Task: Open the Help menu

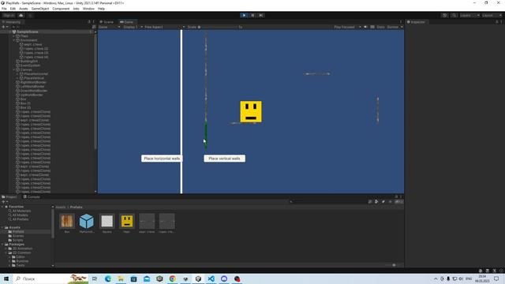Action: tap(101, 9)
